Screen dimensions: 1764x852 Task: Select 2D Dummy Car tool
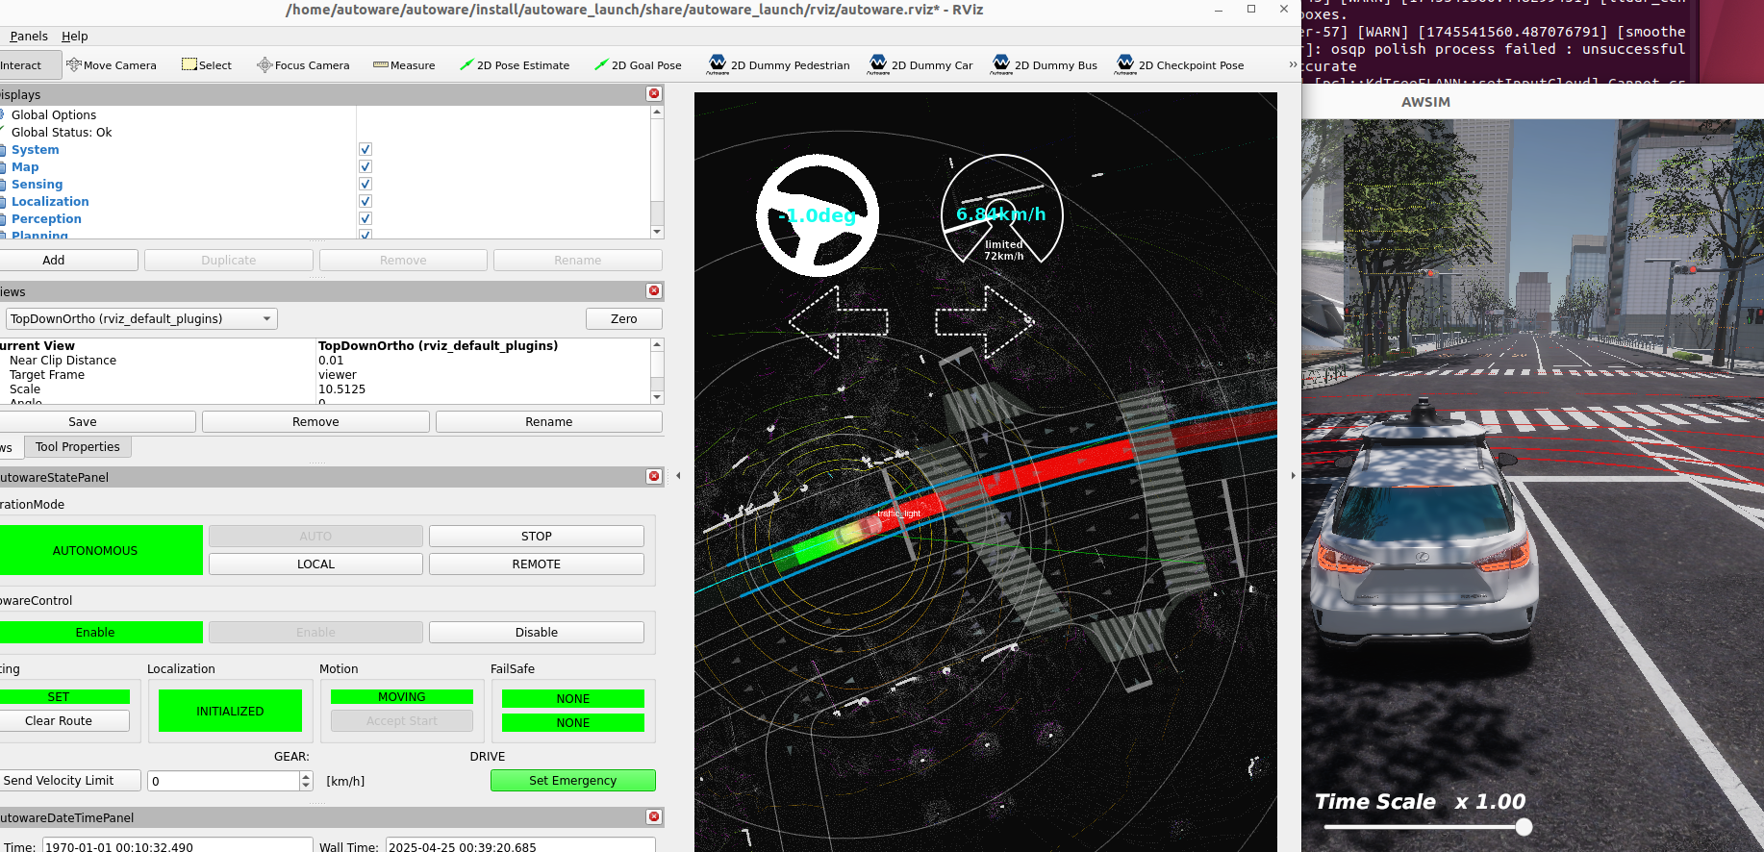tap(921, 65)
